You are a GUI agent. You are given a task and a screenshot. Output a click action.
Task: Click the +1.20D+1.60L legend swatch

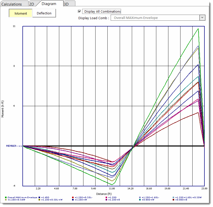point(140,197)
